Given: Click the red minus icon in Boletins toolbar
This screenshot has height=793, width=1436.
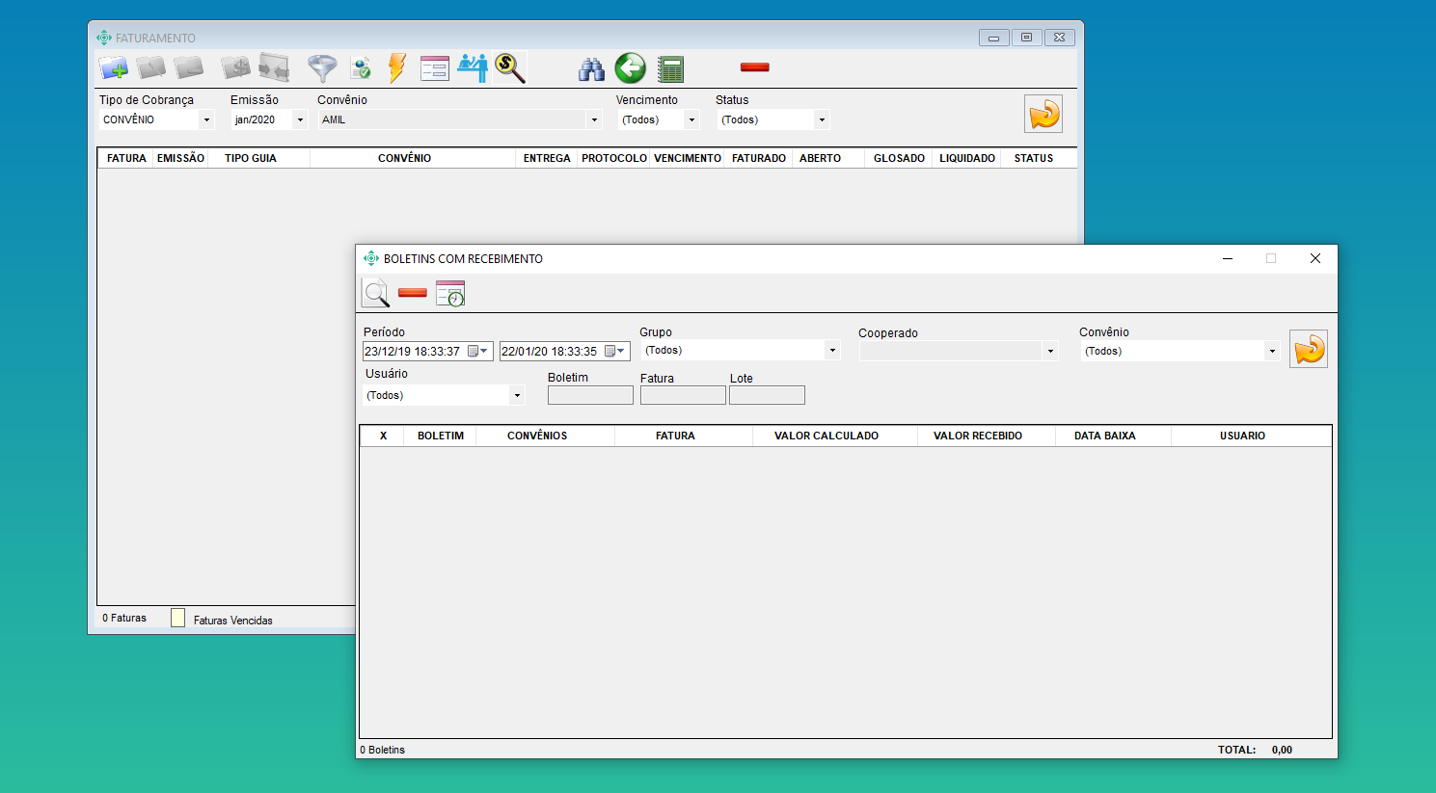Looking at the screenshot, I should coord(412,293).
